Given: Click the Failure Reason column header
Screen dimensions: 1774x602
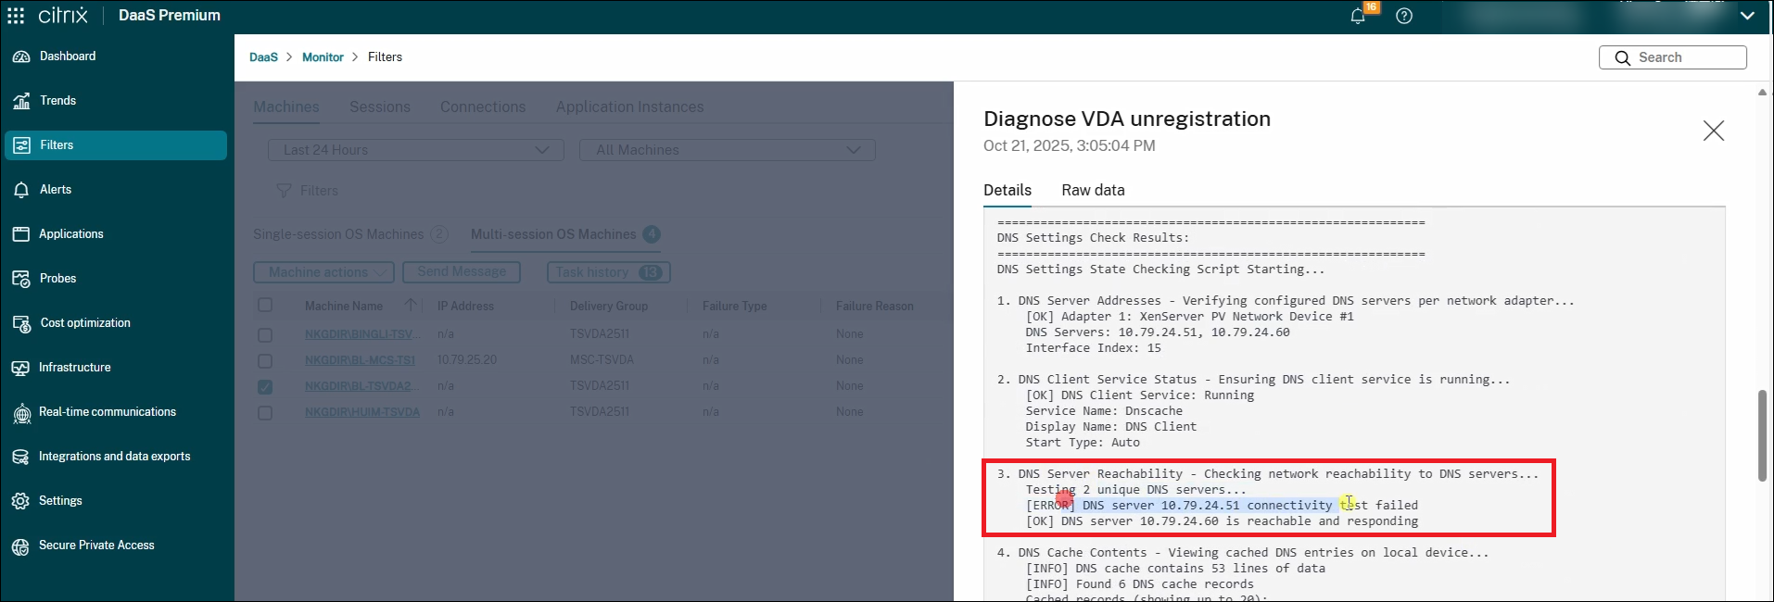Looking at the screenshot, I should 875,306.
